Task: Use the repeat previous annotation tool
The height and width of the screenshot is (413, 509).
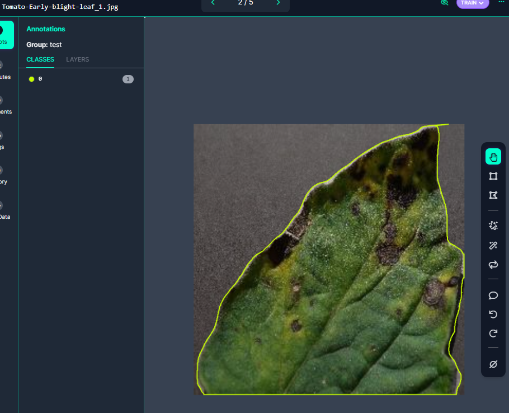Action: 493,265
